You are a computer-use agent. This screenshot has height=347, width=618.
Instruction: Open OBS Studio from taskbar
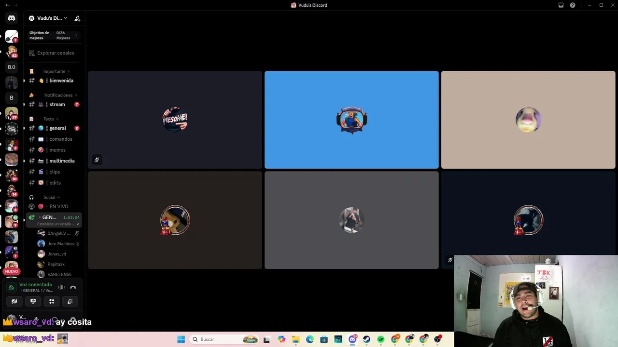[437, 339]
